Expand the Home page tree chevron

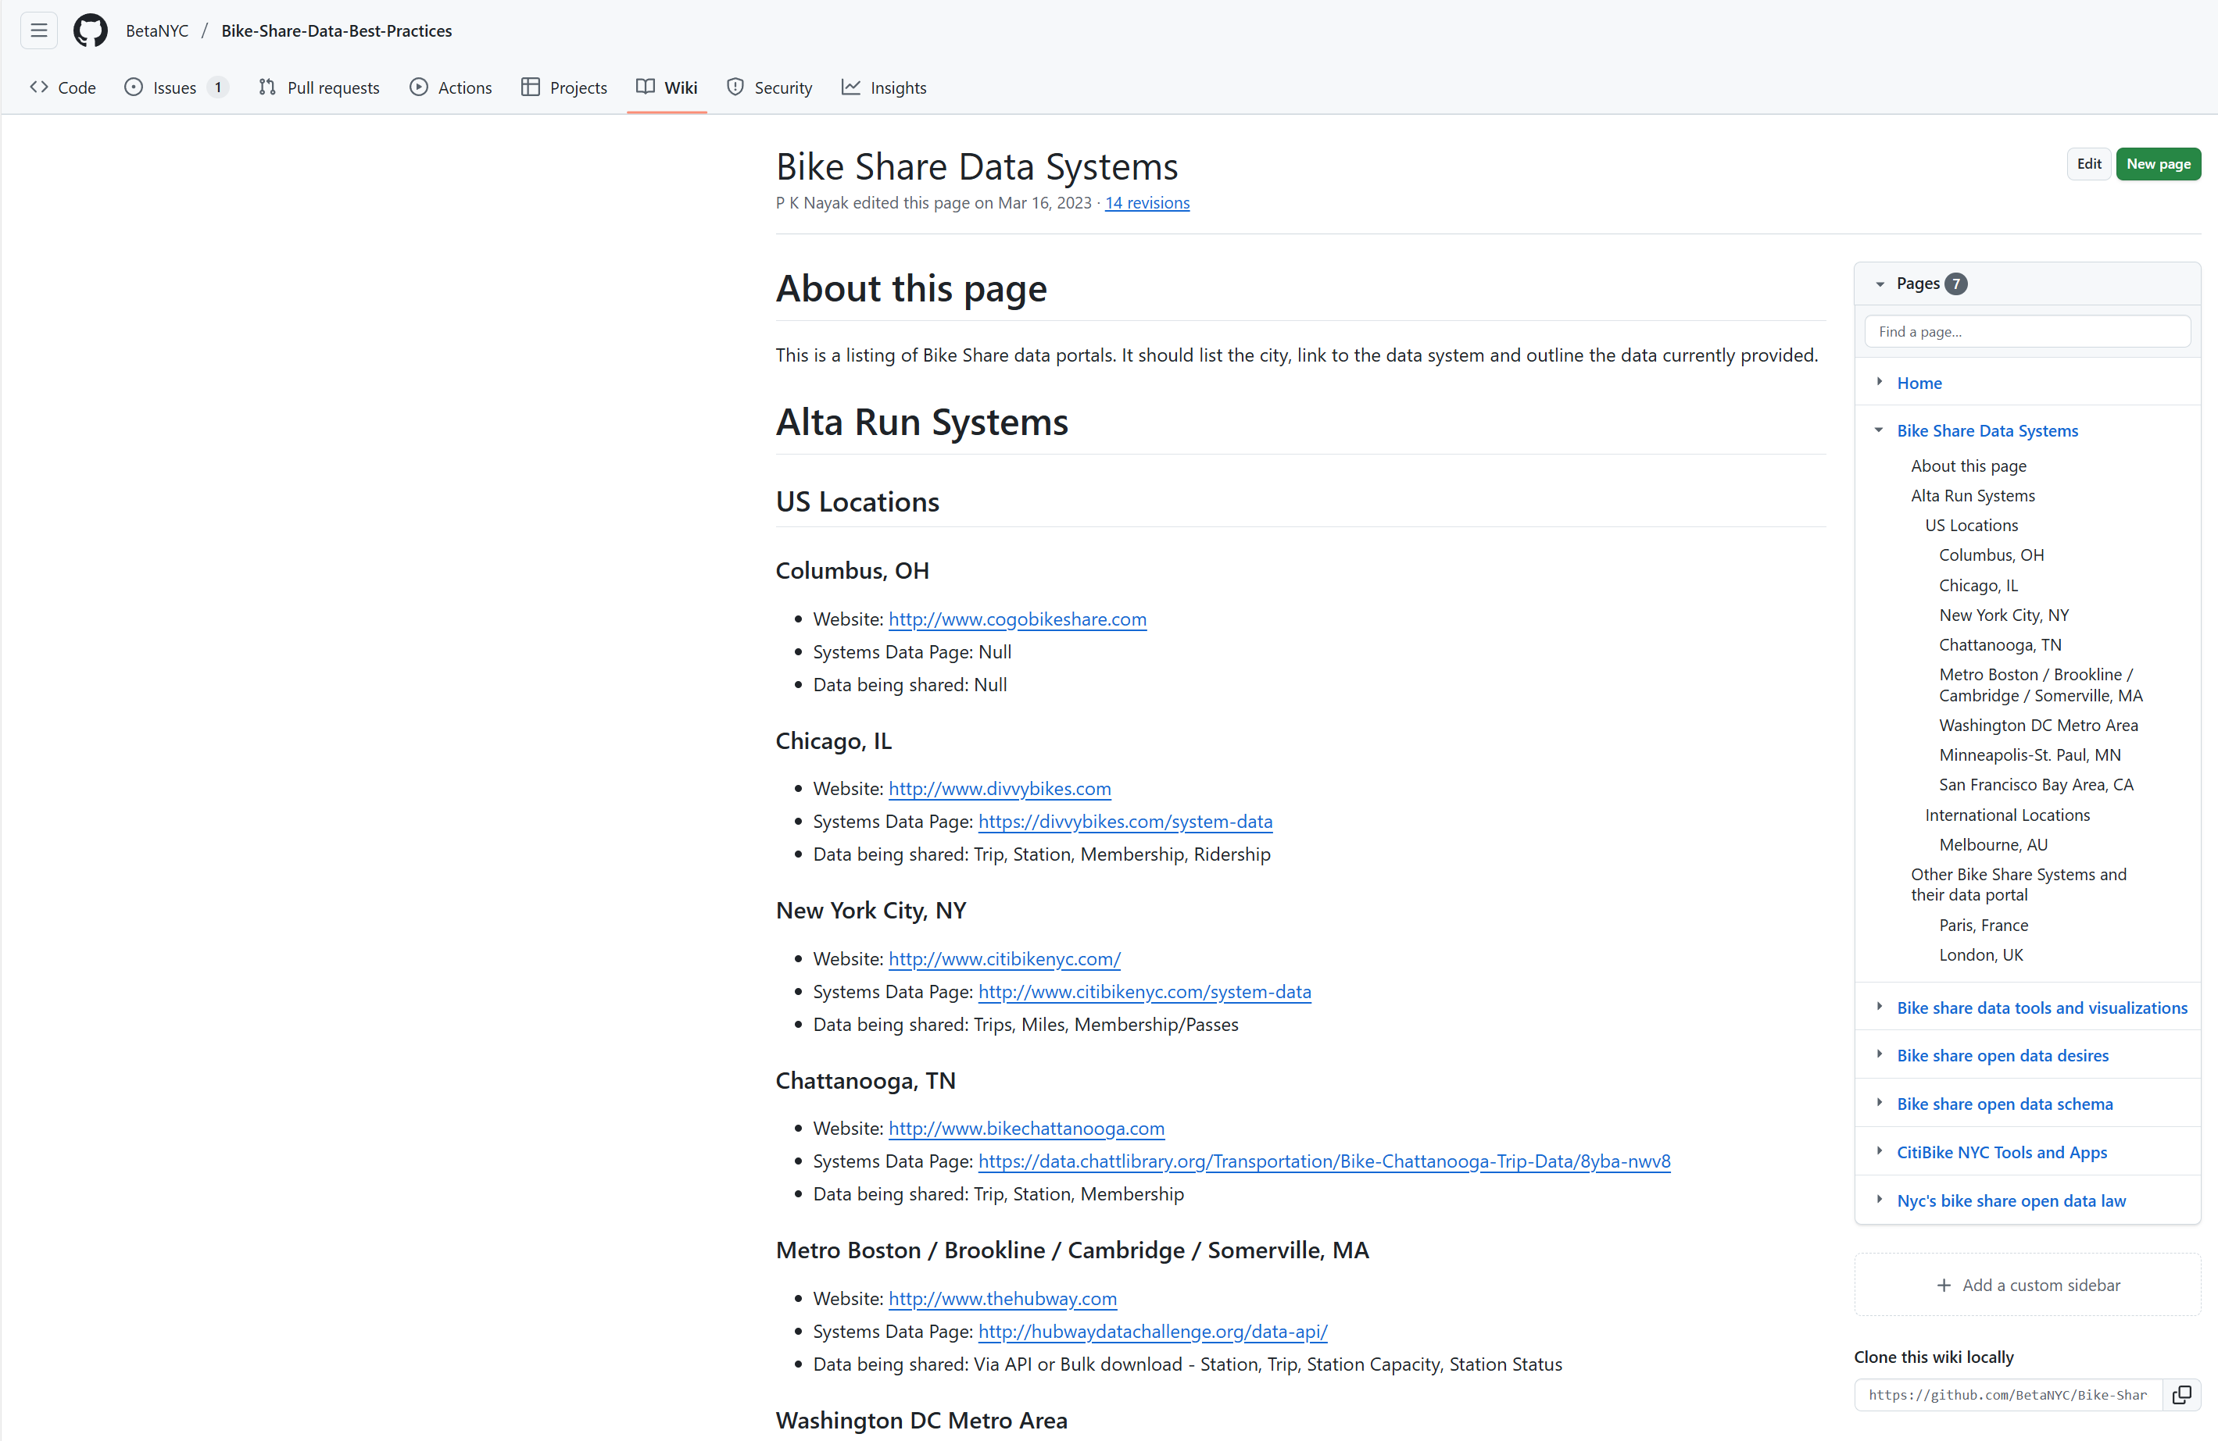click(x=1879, y=382)
